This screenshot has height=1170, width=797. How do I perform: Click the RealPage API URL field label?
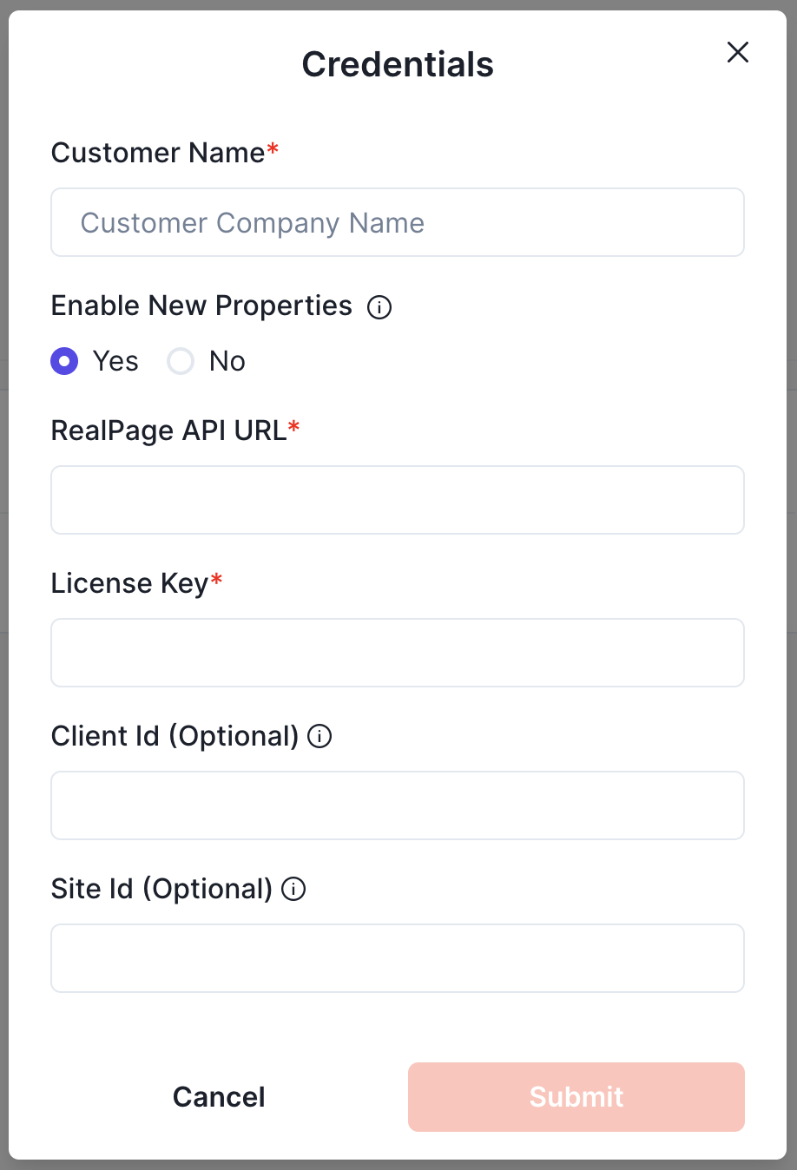pyautogui.click(x=168, y=431)
